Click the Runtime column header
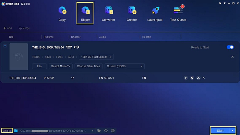Screen dimensions: 240x135 tap(49, 37)
